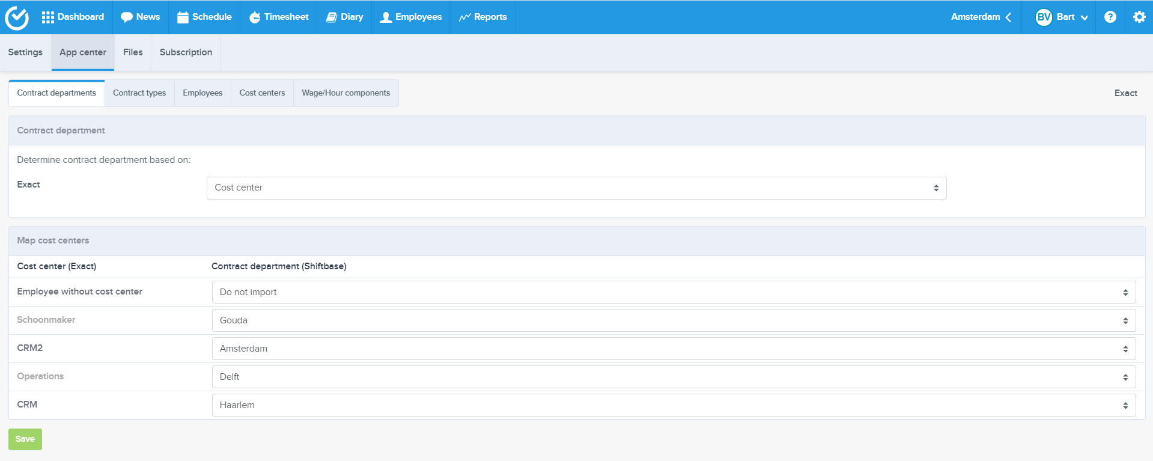This screenshot has width=1153, height=461.
Task: Open the Employees sub-tab
Action: (202, 93)
